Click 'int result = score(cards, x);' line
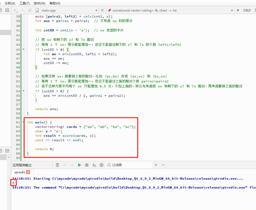 pos(66,136)
